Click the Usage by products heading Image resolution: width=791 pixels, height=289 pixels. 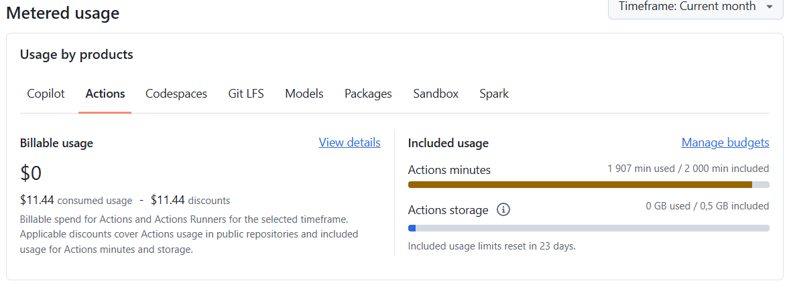point(76,54)
